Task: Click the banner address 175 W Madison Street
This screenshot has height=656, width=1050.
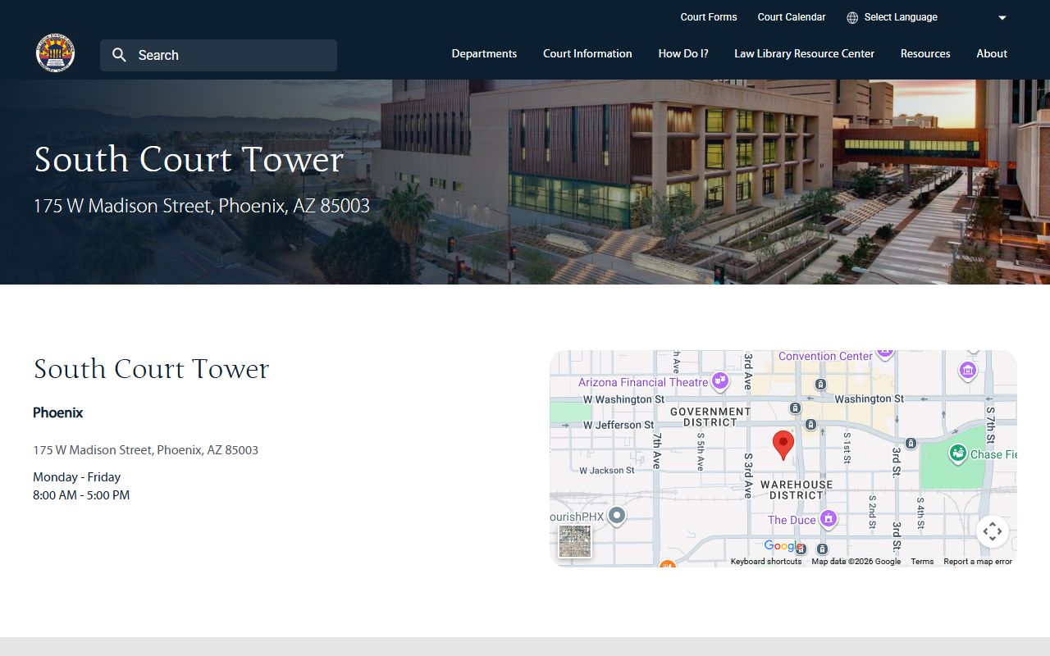Action: pos(202,206)
